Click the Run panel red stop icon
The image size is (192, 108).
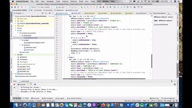point(14,85)
